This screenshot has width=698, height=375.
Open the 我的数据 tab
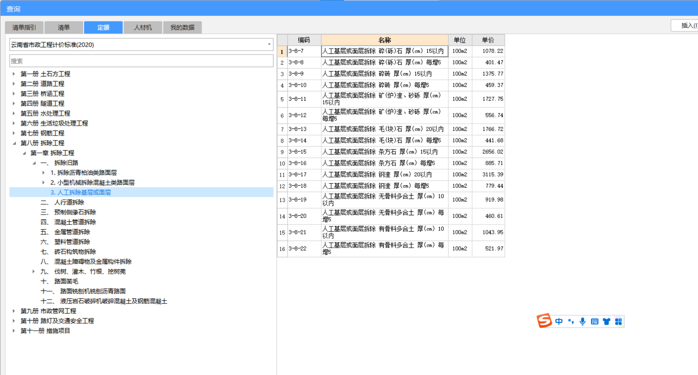[x=182, y=27]
